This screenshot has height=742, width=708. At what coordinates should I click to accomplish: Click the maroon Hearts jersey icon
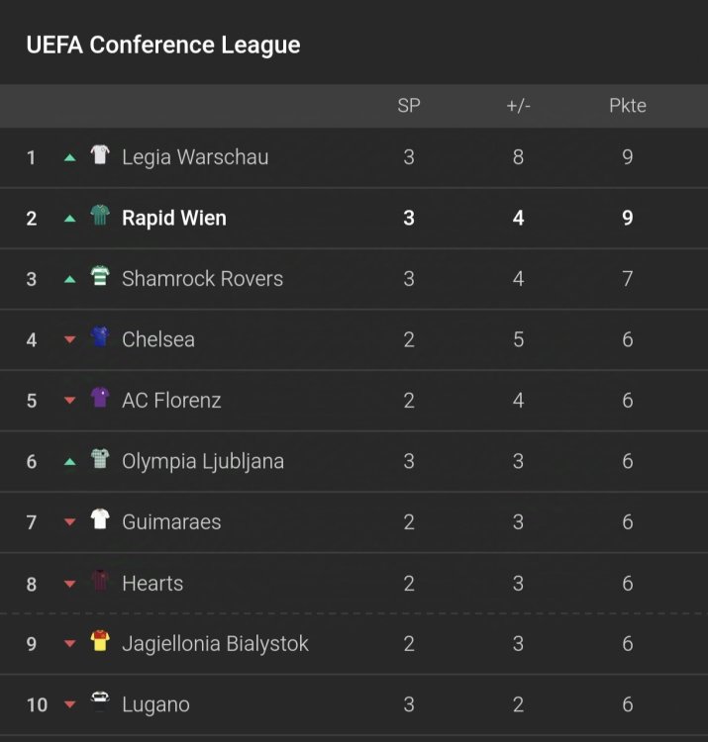pos(100,582)
